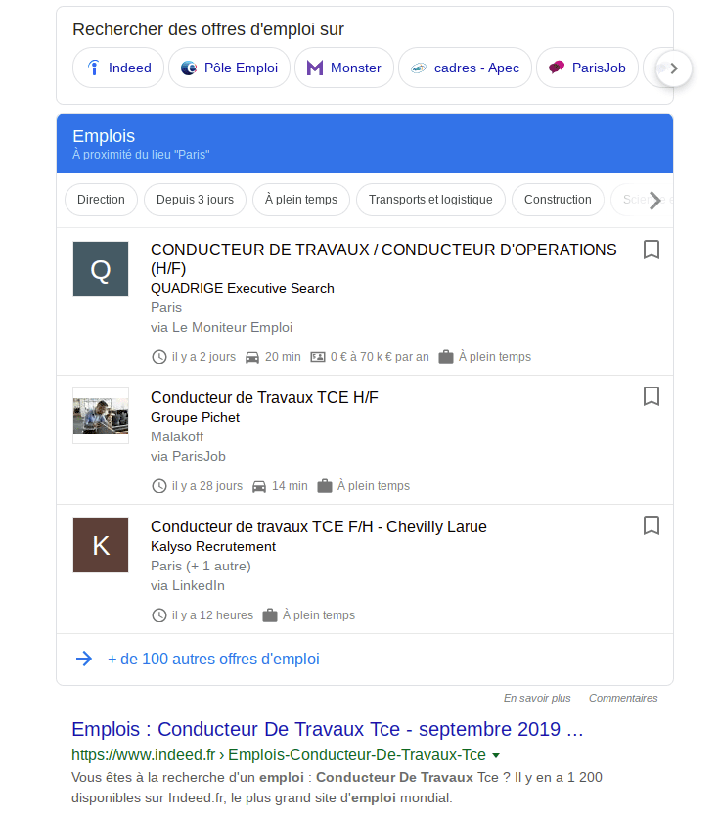719x819 pixels.
Task: Click the Indeed logo icon
Action: 94,68
